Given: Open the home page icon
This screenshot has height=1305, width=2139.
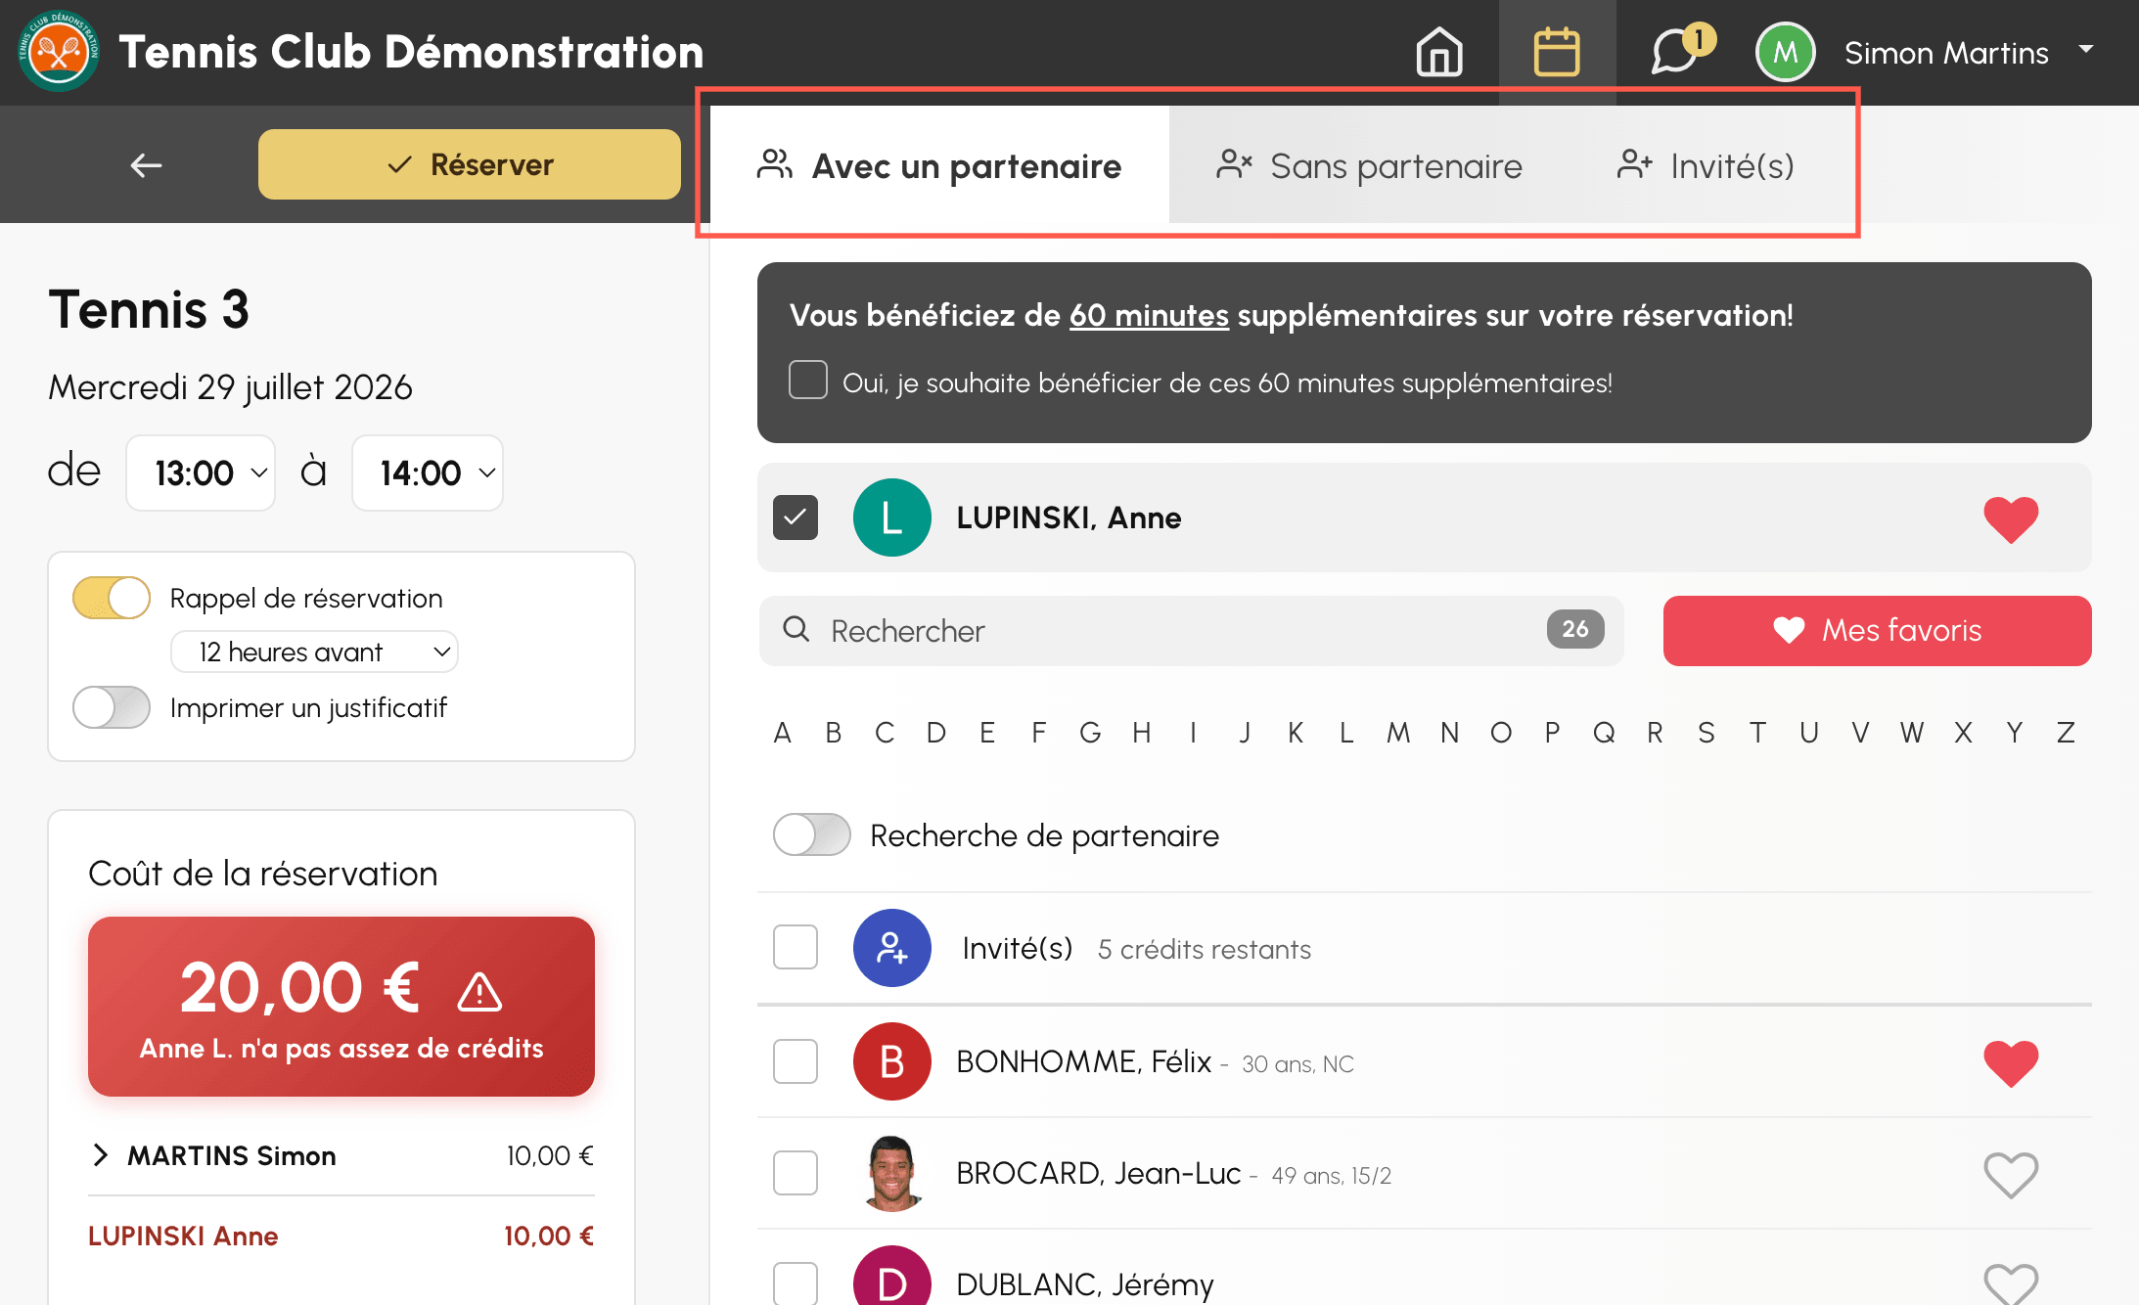Looking at the screenshot, I should [1439, 52].
